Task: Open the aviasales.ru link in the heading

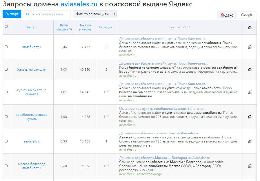Action: click(x=79, y=4)
